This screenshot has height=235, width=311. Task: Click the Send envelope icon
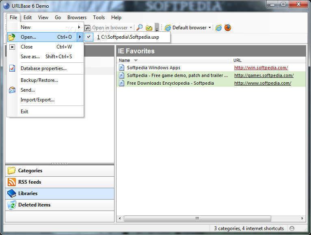click(12, 90)
